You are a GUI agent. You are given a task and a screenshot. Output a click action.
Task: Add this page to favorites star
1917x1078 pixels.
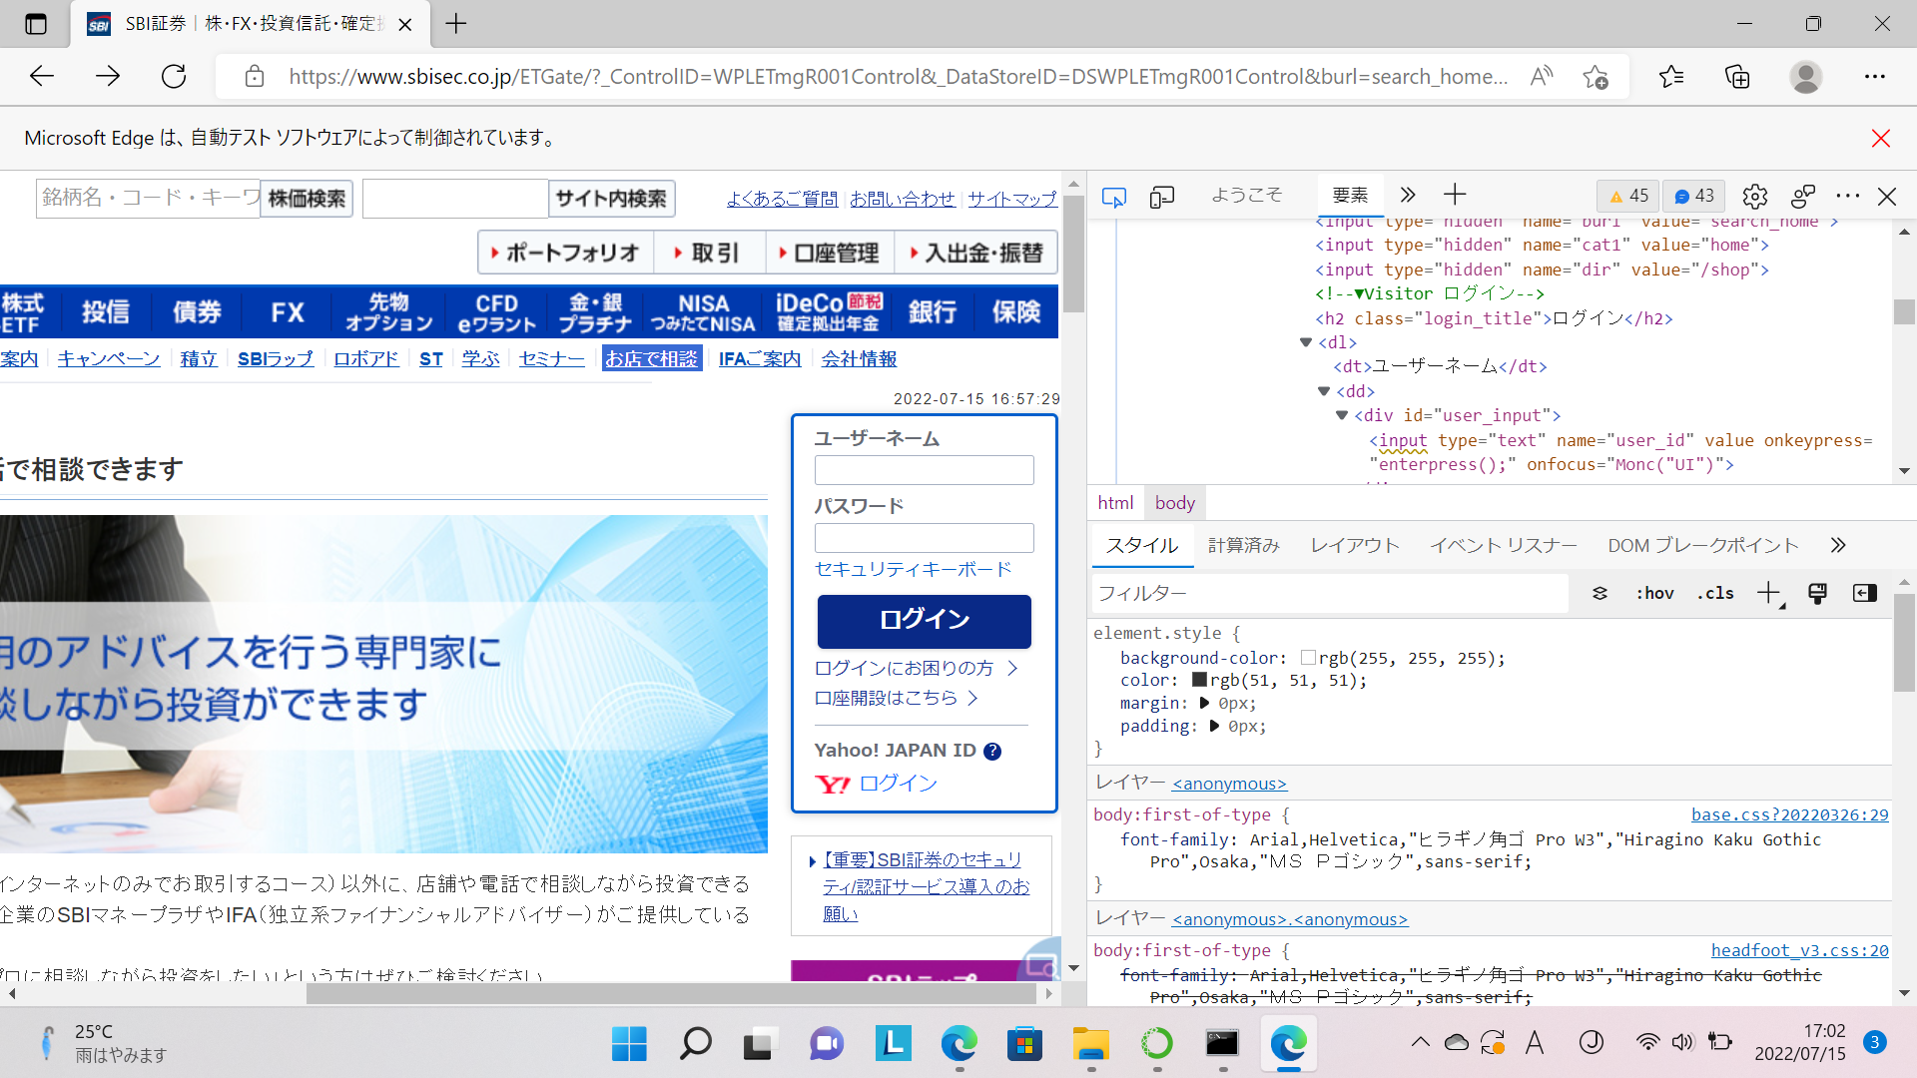1595,77
